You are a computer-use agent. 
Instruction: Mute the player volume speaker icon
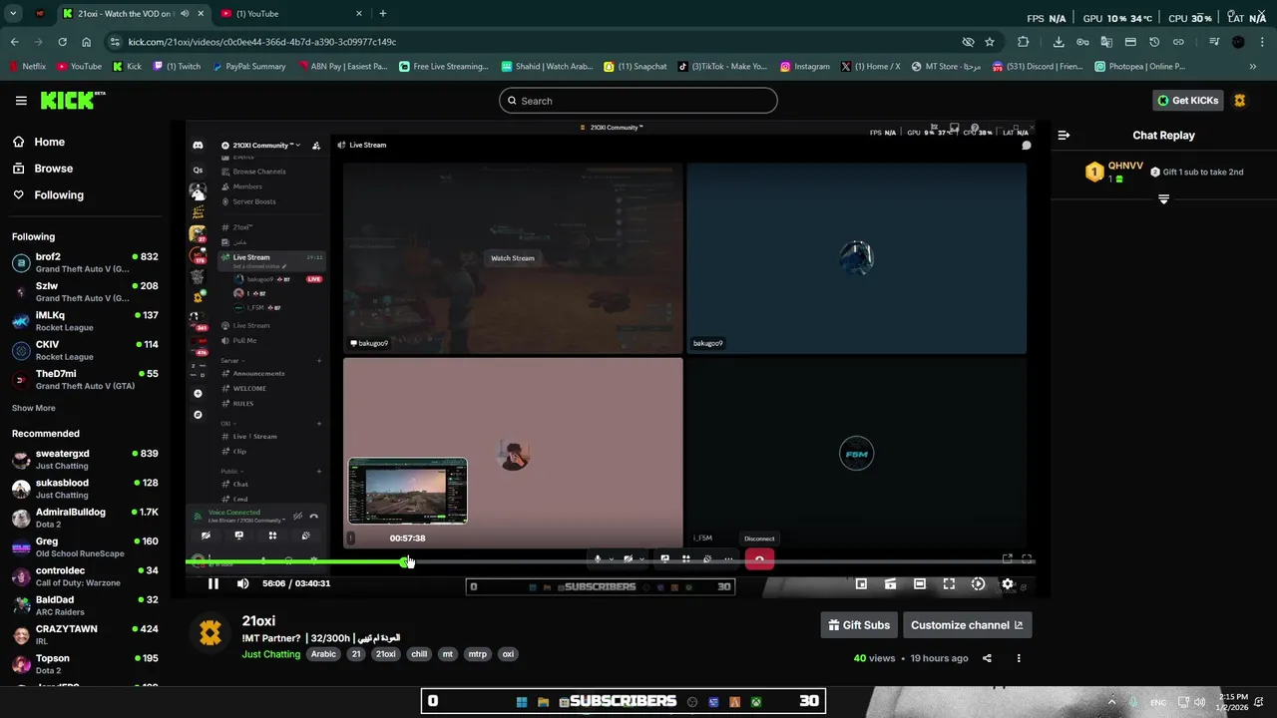tap(242, 583)
